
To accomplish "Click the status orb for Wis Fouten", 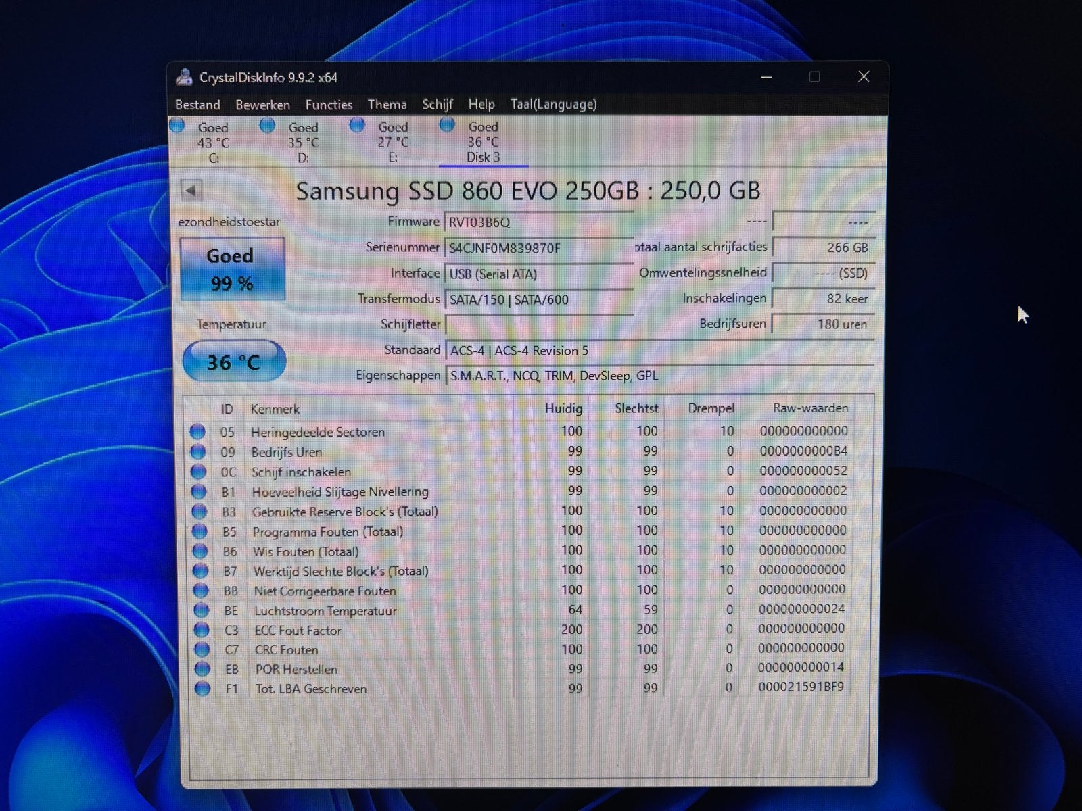I will pos(200,551).
